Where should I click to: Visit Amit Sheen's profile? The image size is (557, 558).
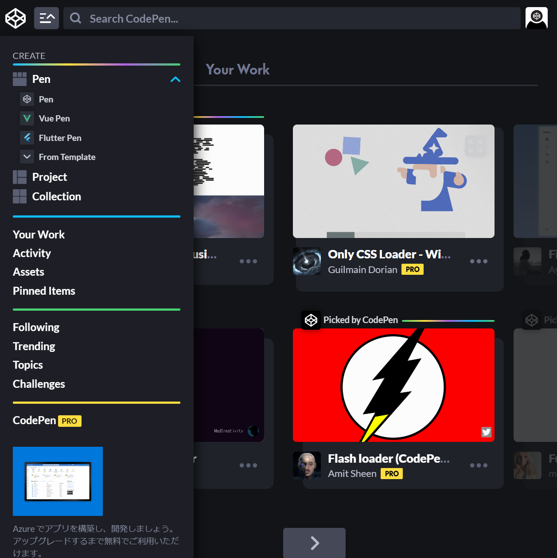pos(352,474)
